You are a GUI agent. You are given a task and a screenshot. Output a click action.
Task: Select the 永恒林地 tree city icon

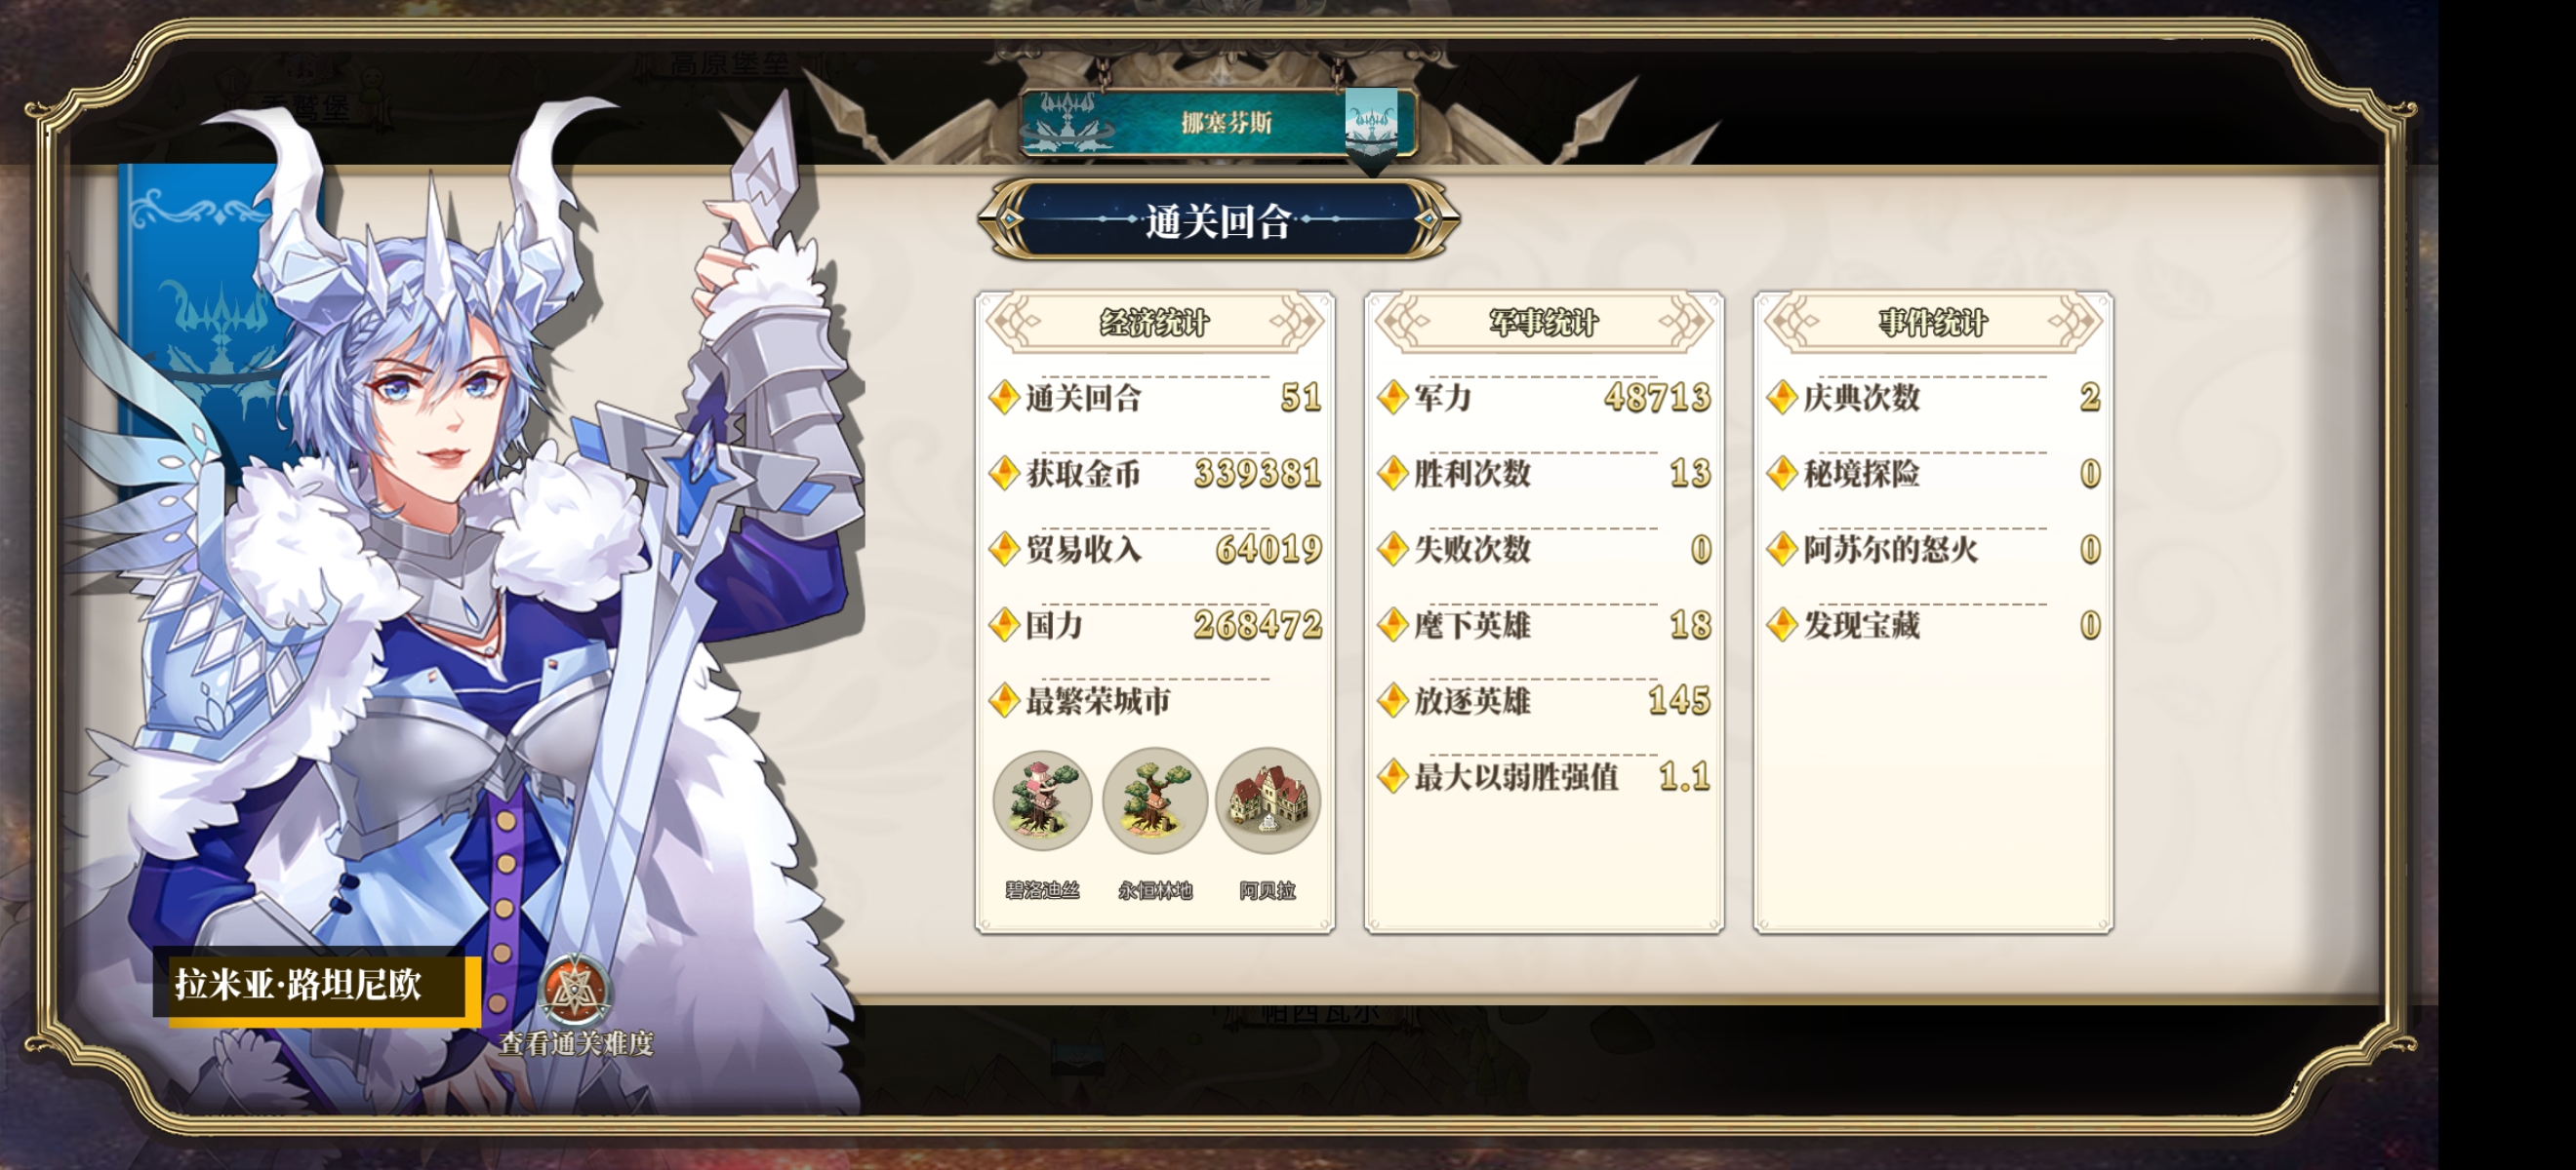pos(1154,800)
